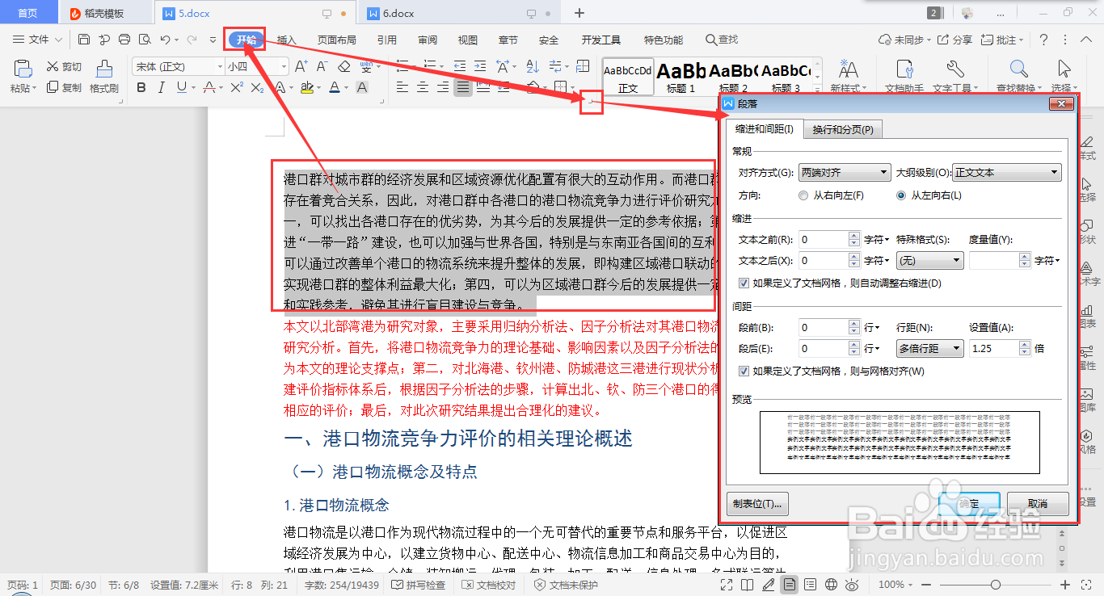
Task: Disable 与网格对齐 option
Action: pyautogui.click(x=743, y=370)
